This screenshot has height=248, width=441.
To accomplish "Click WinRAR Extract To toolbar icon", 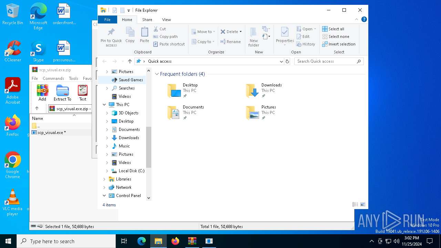I will coord(62,93).
